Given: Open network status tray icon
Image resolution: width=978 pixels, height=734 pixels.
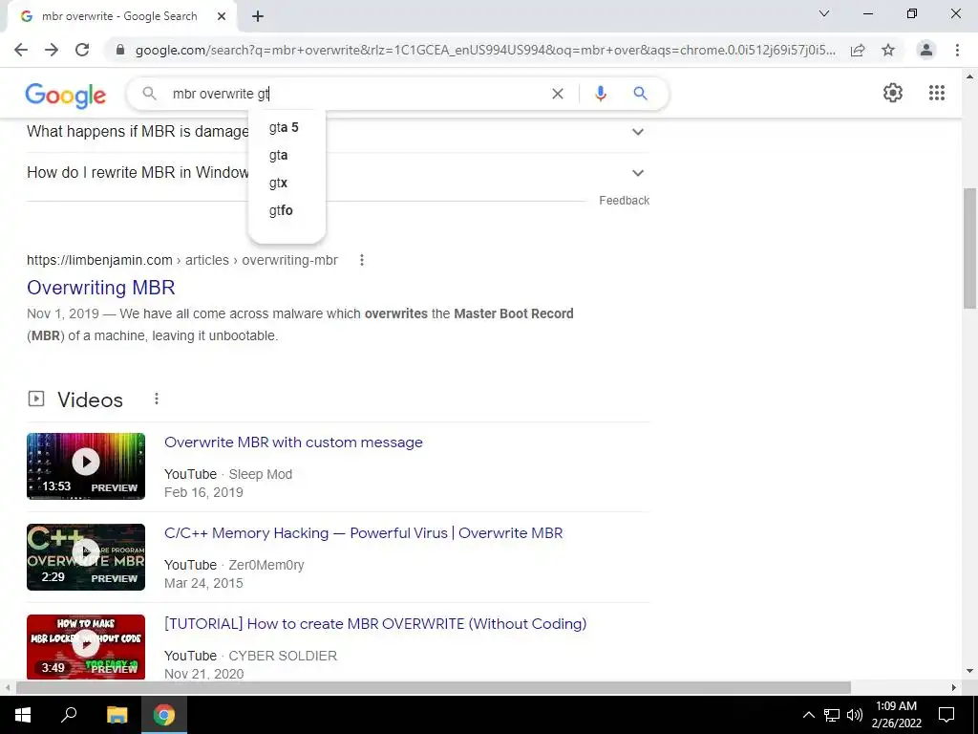Looking at the screenshot, I should tap(832, 715).
